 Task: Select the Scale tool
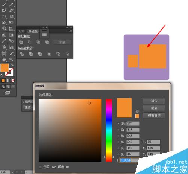11,17
